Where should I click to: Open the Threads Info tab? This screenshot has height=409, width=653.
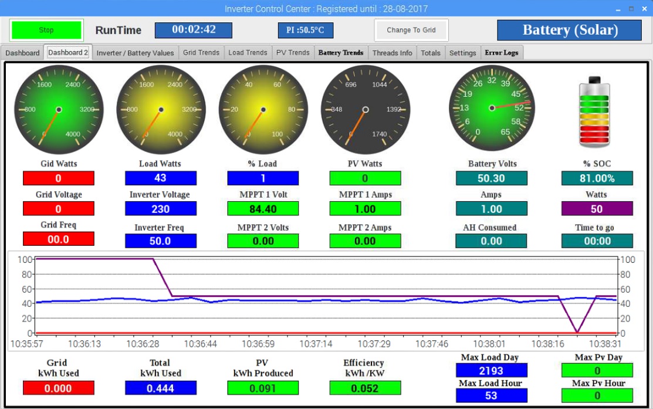[x=392, y=53]
